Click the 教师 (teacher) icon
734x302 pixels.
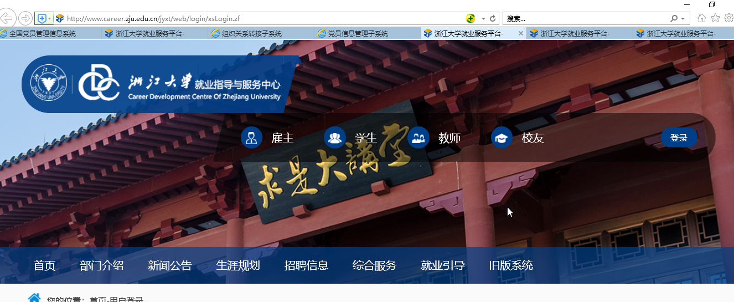point(418,137)
